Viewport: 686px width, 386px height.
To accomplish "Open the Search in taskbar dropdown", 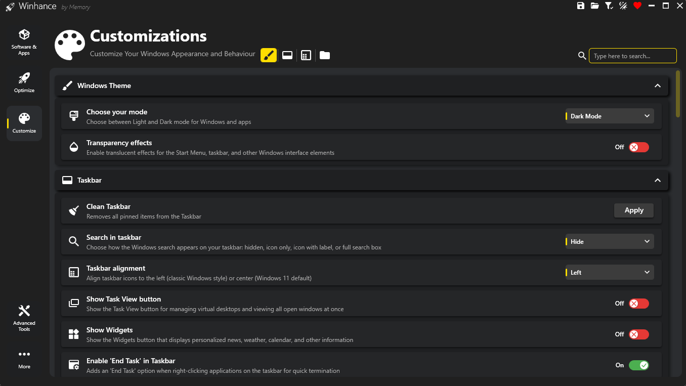I will click(x=609, y=242).
